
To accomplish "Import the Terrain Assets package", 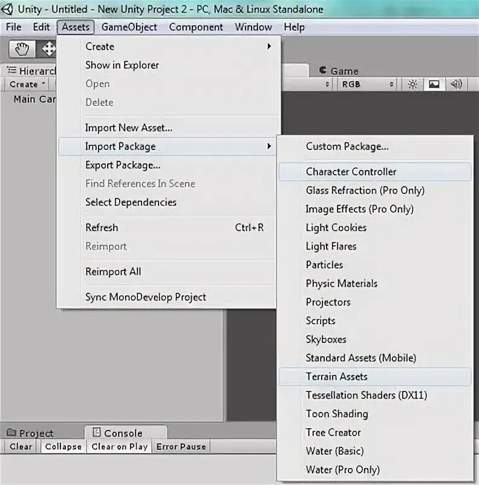I will (x=375, y=376).
